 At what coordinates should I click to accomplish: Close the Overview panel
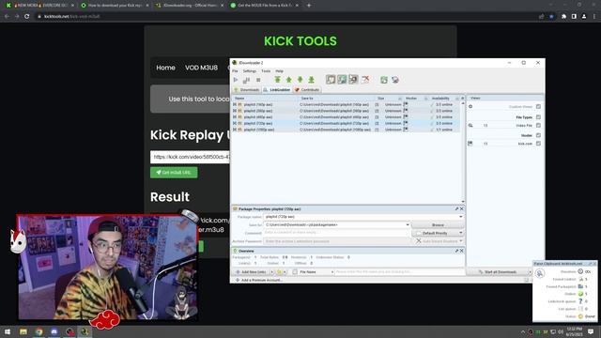(461, 251)
